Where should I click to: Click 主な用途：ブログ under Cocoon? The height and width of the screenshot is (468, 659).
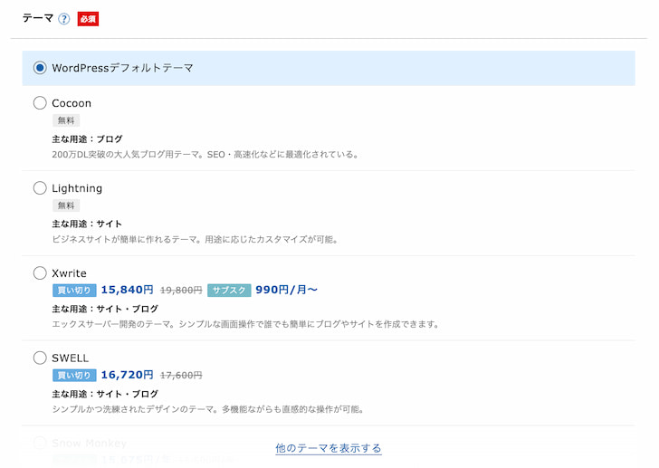tap(88, 139)
